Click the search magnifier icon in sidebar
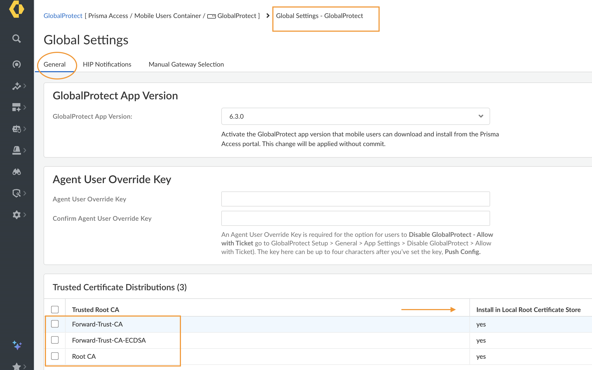 [16, 39]
